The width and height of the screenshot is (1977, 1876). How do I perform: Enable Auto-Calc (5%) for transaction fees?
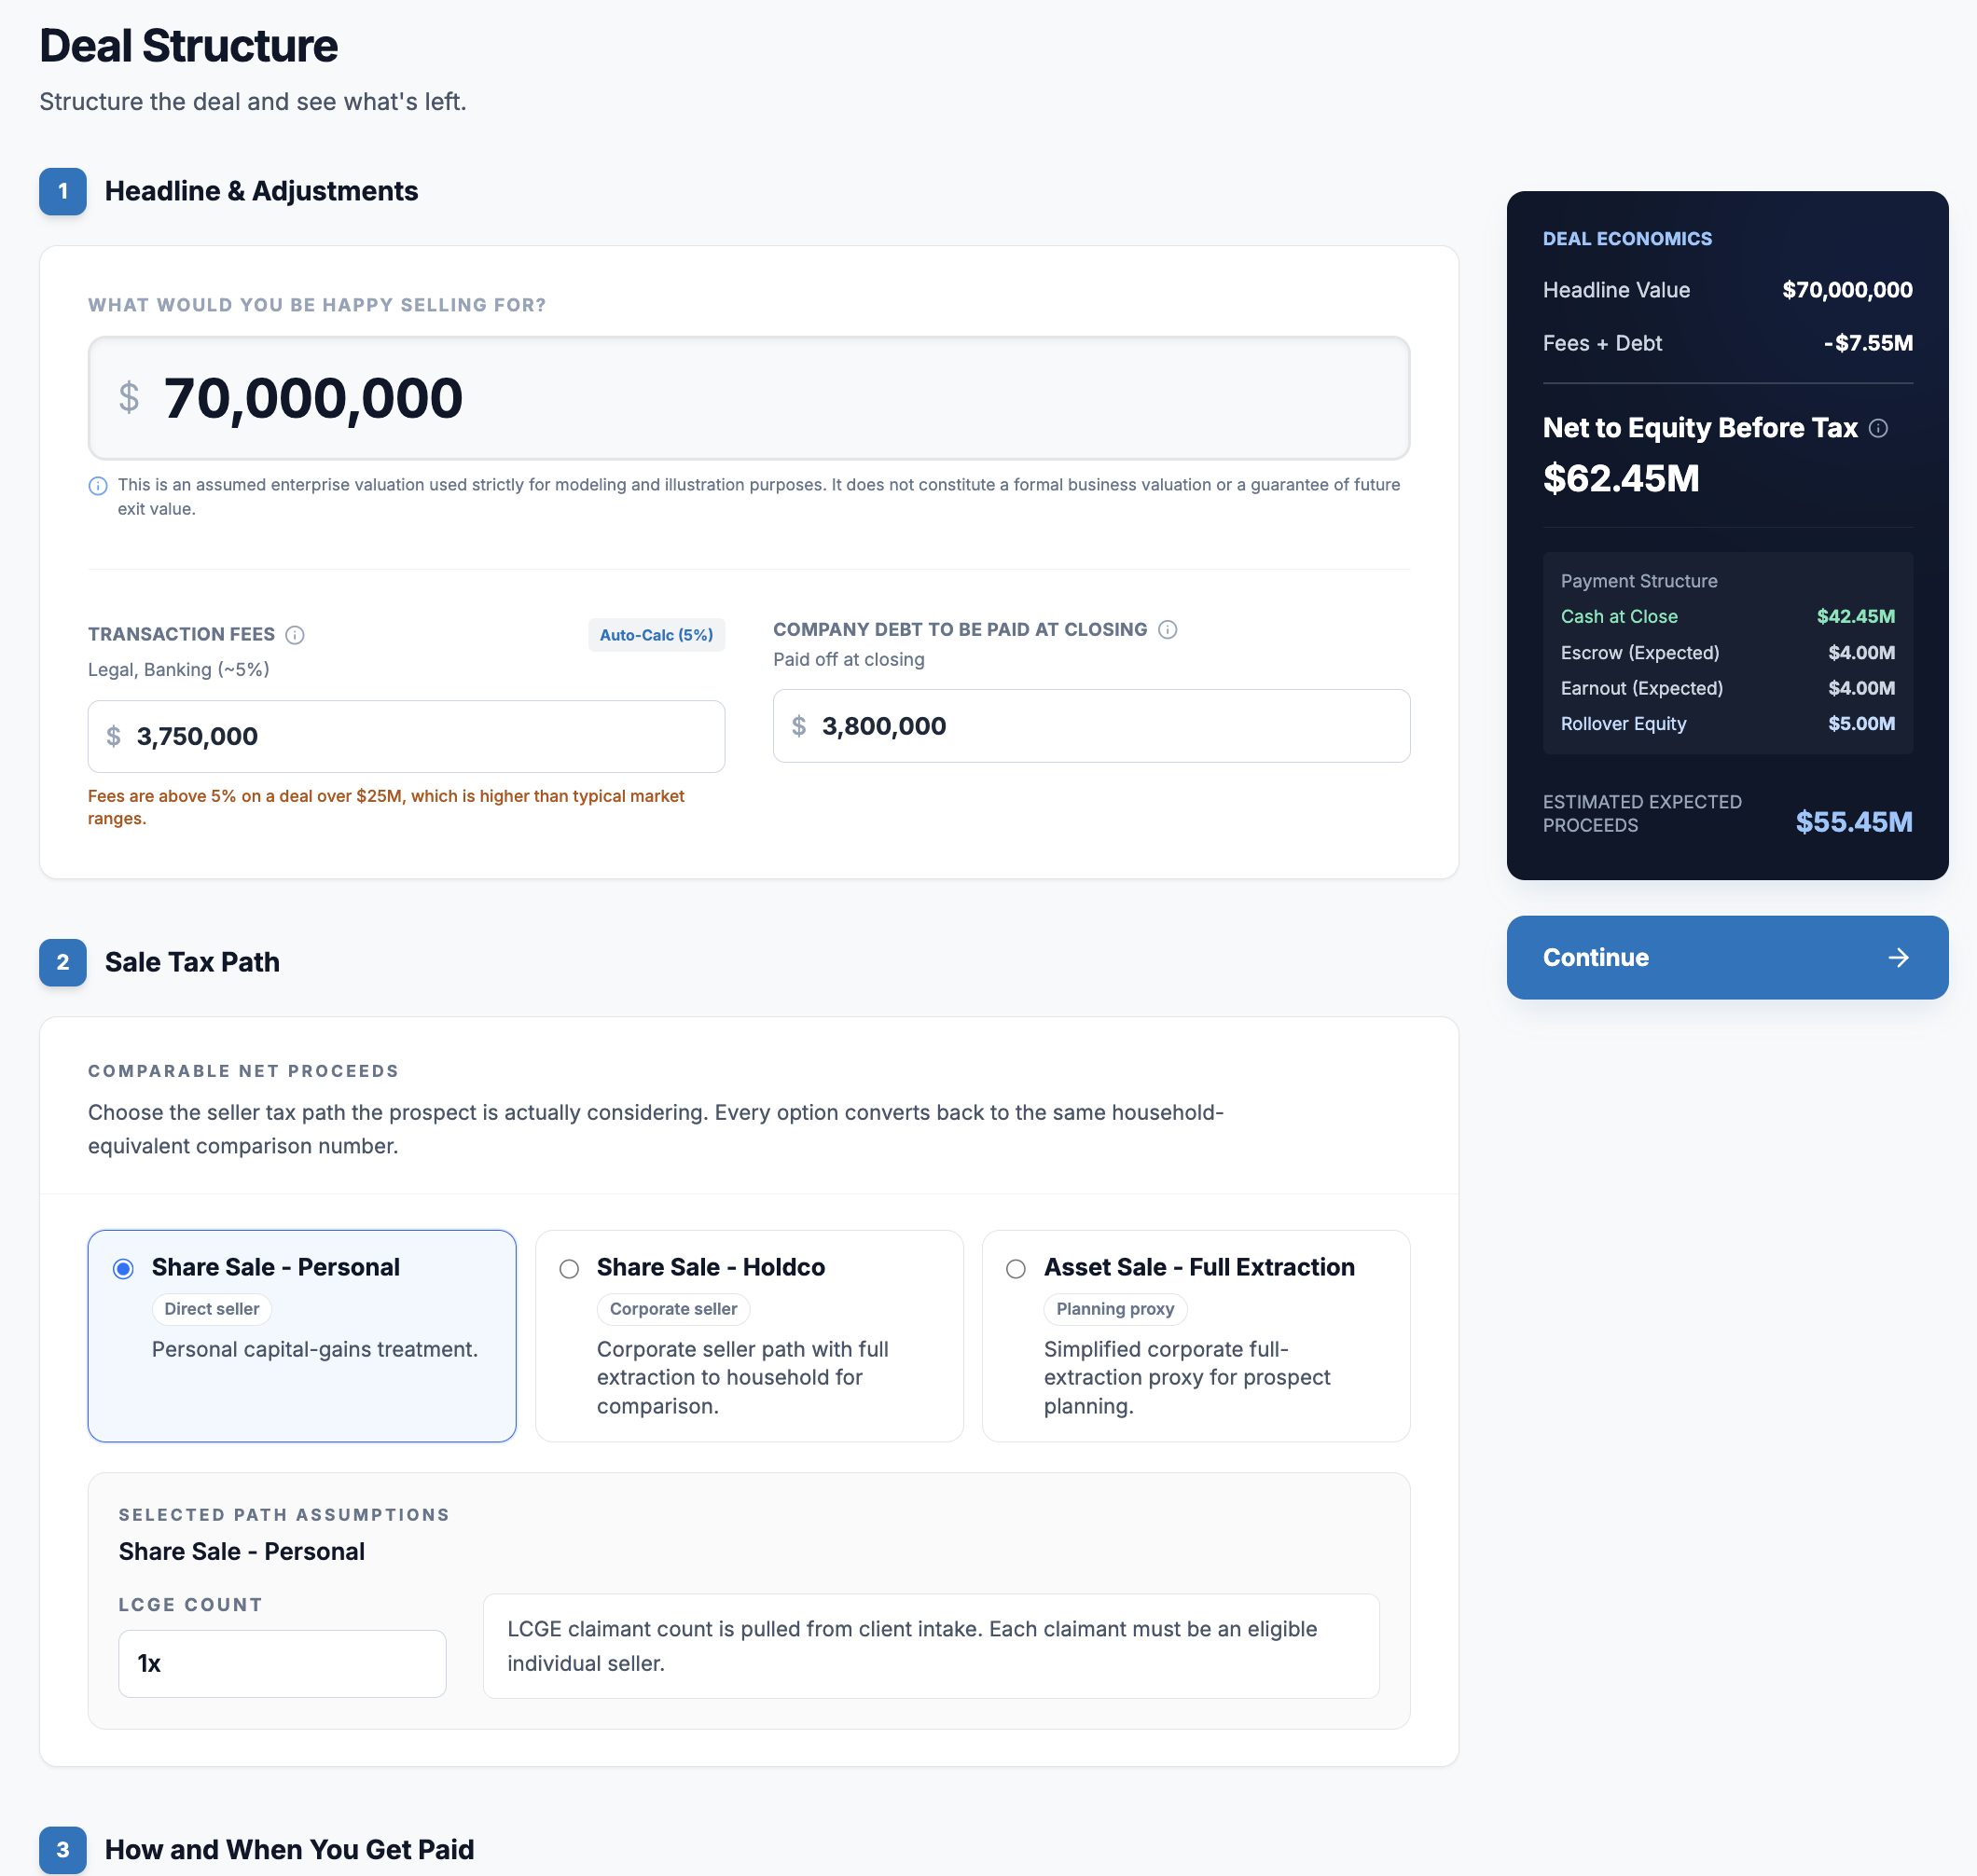pos(656,634)
